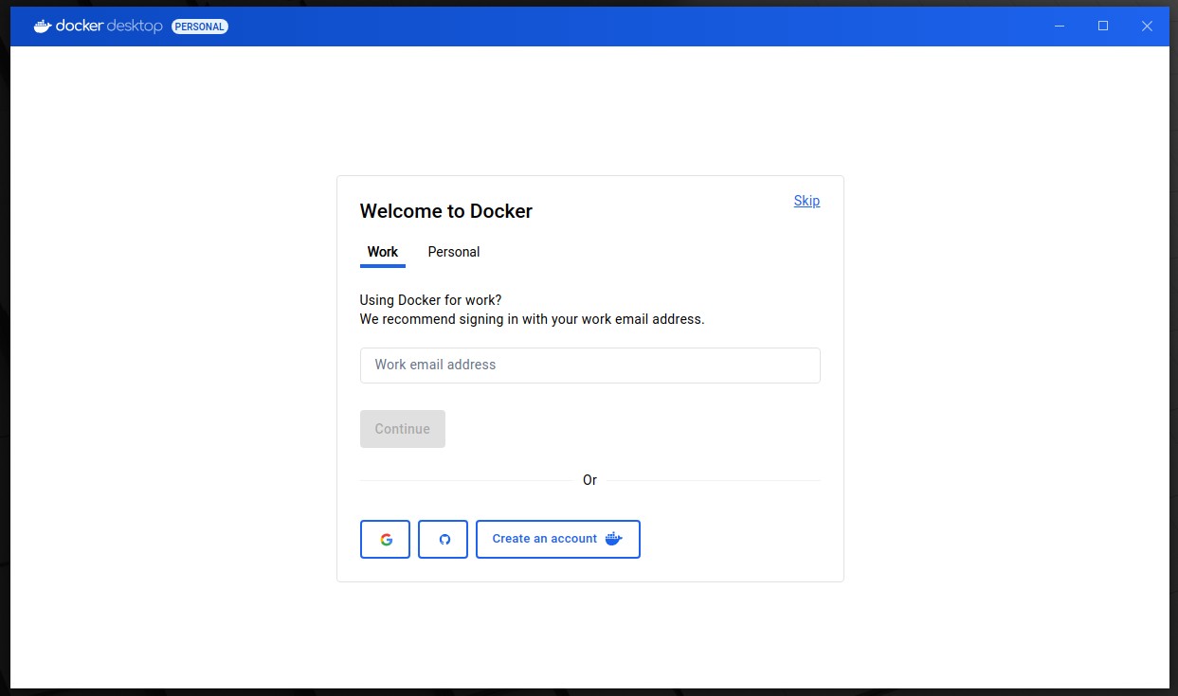This screenshot has height=696, width=1178.
Task: Click the greyed-out Continue button
Action: [x=402, y=429]
